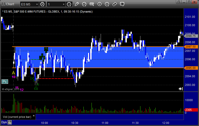Open the studies chart icon menu
Image resolution: width=199 pixels, height=126 pixels.
coord(84,4)
